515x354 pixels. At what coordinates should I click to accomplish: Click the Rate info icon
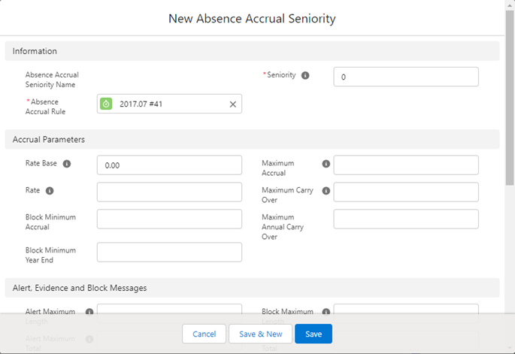(x=50, y=190)
